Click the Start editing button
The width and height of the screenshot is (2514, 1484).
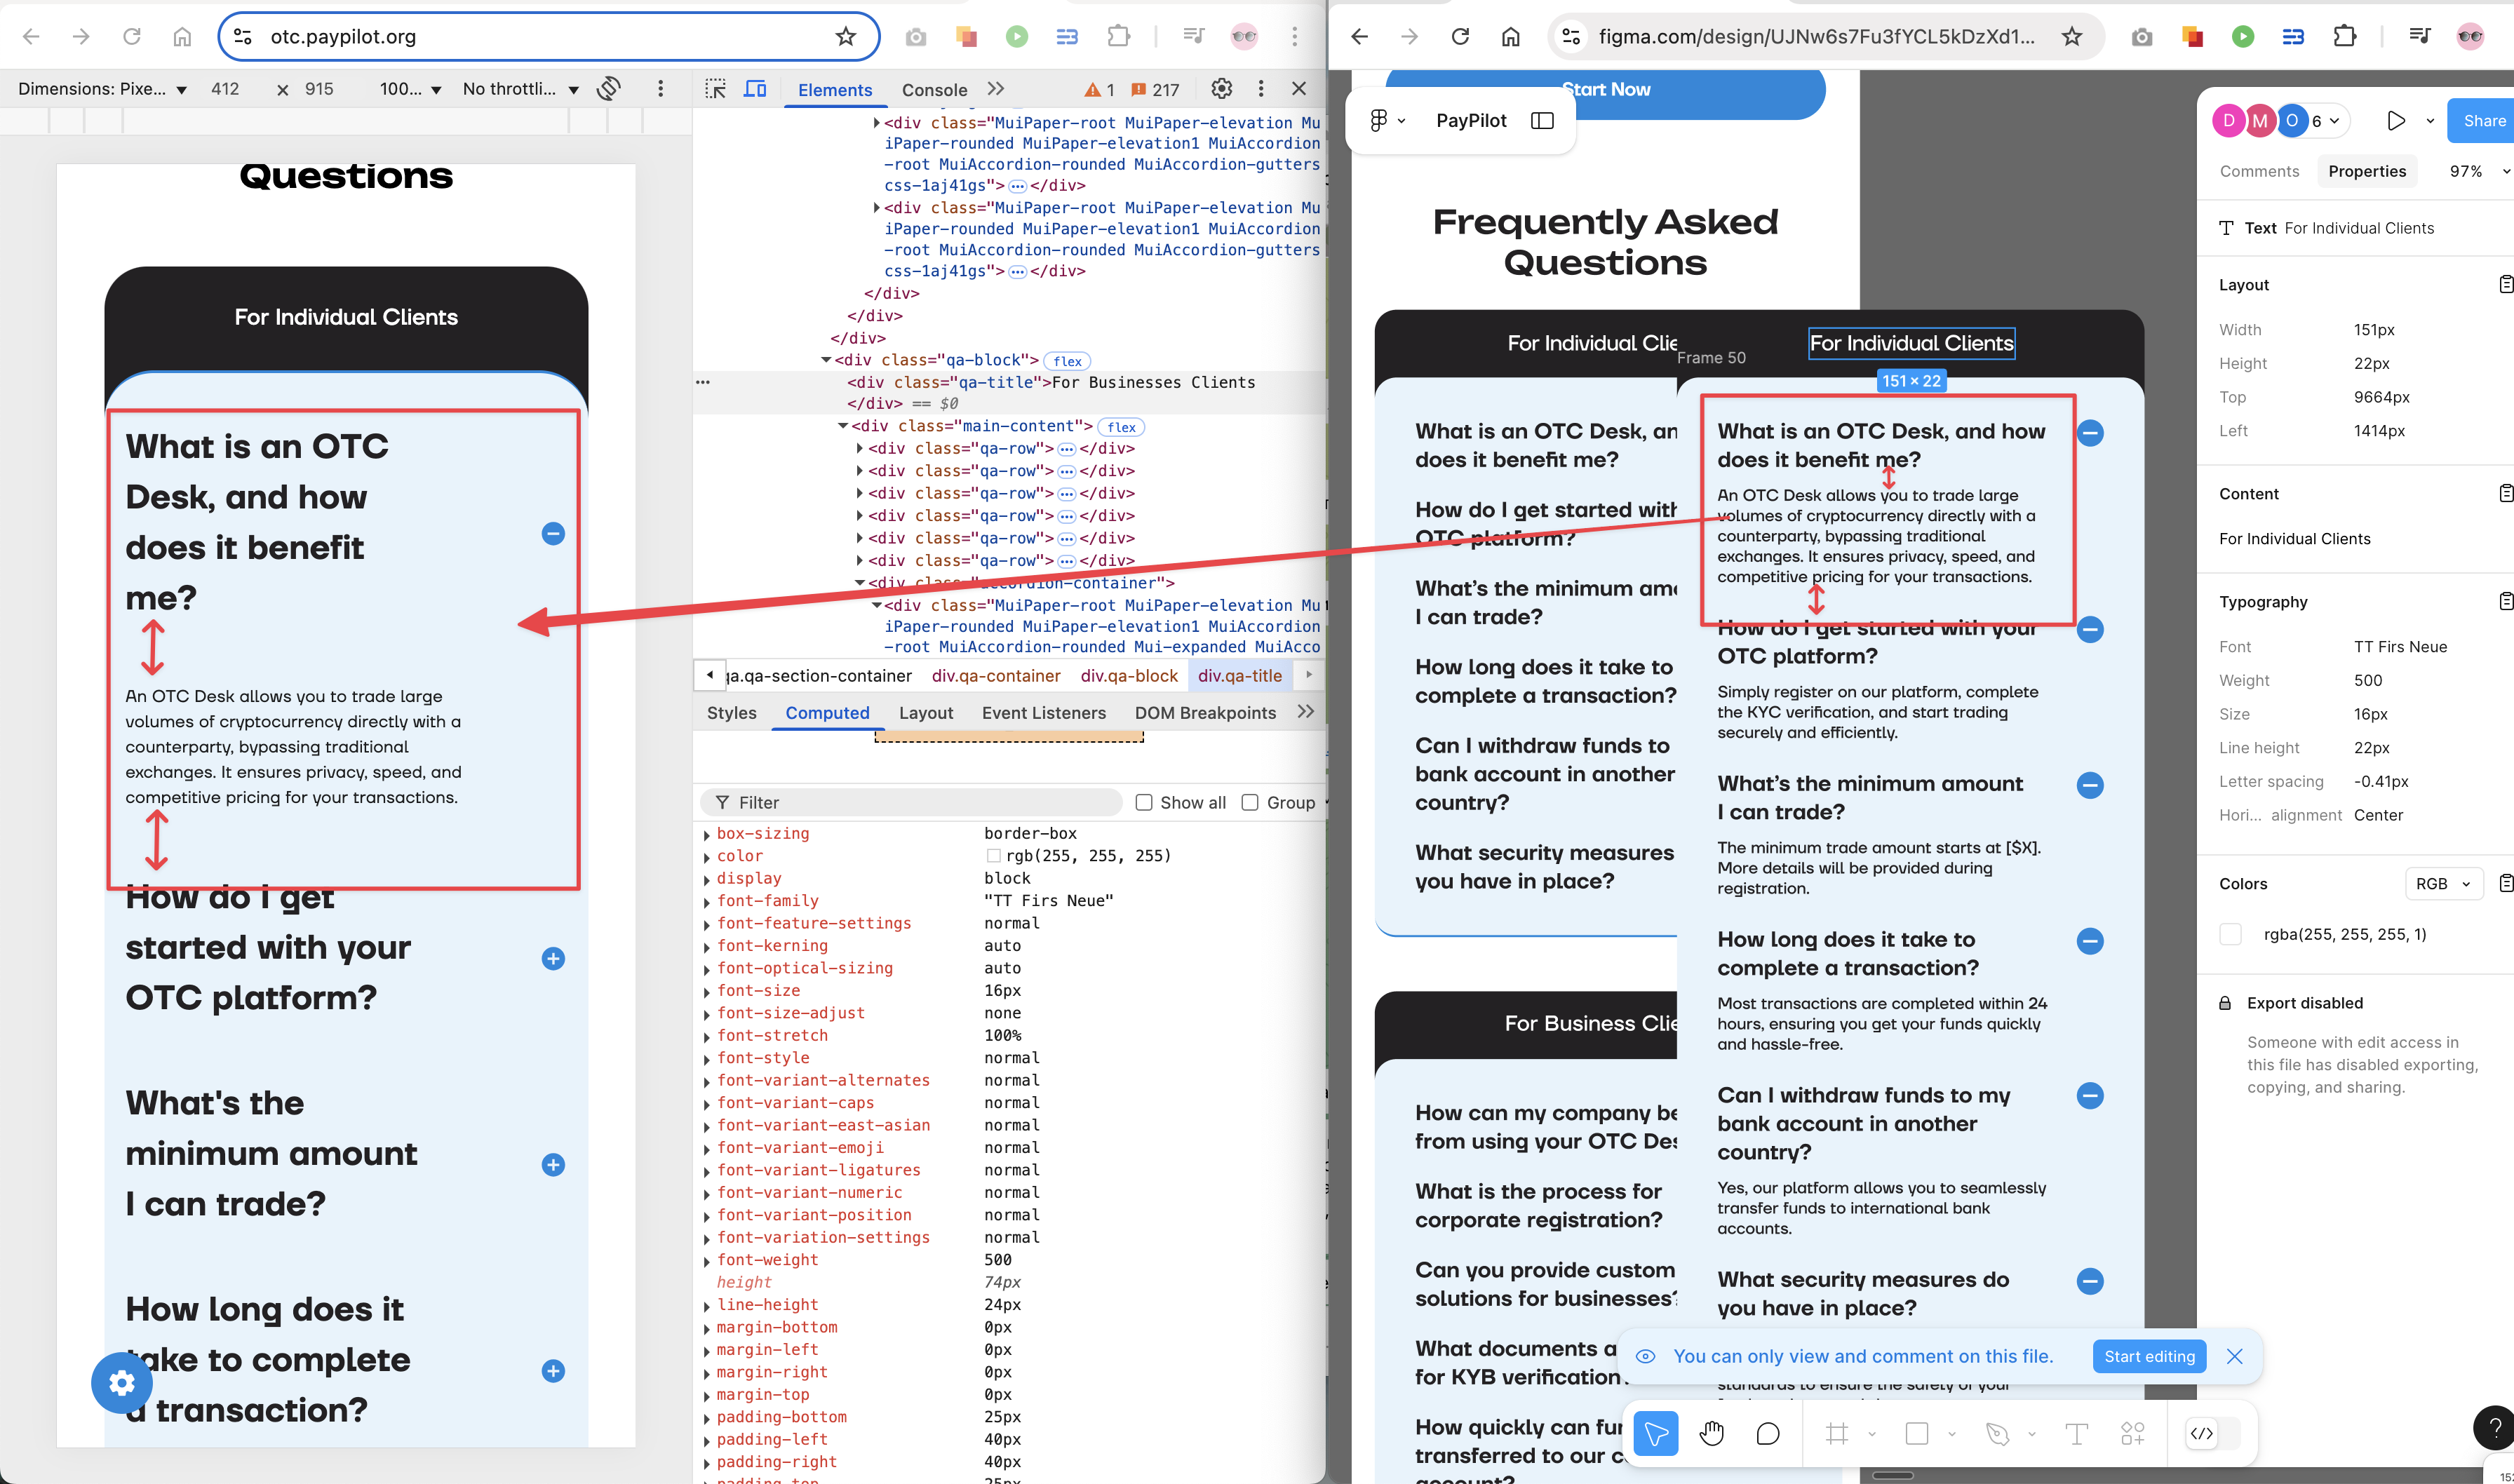(x=2148, y=1356)
